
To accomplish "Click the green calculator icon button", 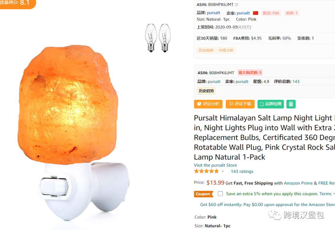I will pyautogui.click(x=291, y=104).
